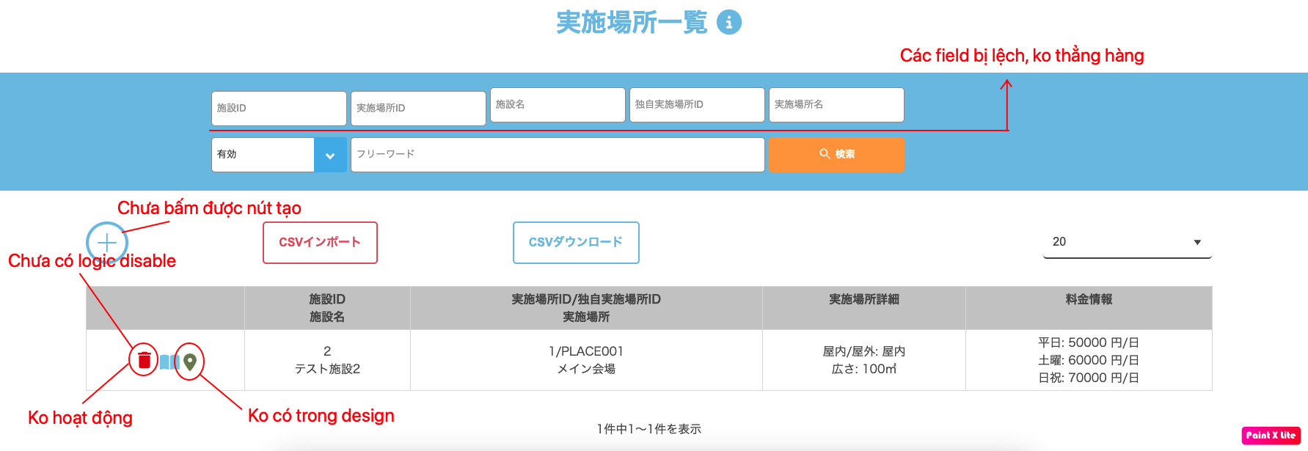The width and height of the screenshot is (1308, 451).
Task: Click the CSVダウンロード button
Action: point(576,243)
